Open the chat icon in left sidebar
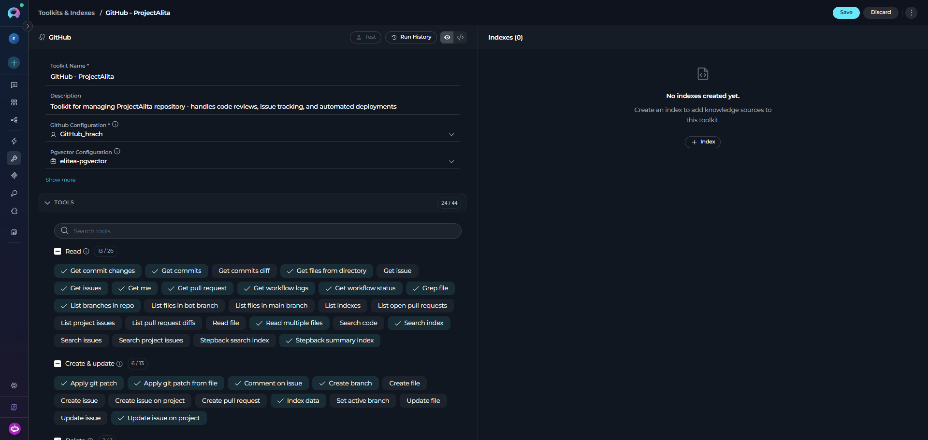This screenshot has height=440, width=928. click(x=14, y=85)
